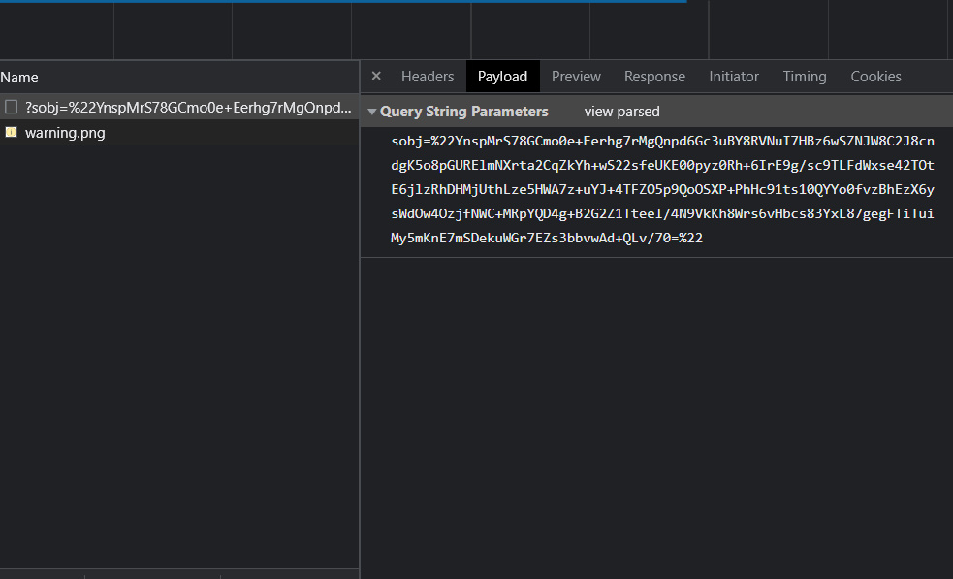
Task: Select the Payload tab
Action: point(502,77)
